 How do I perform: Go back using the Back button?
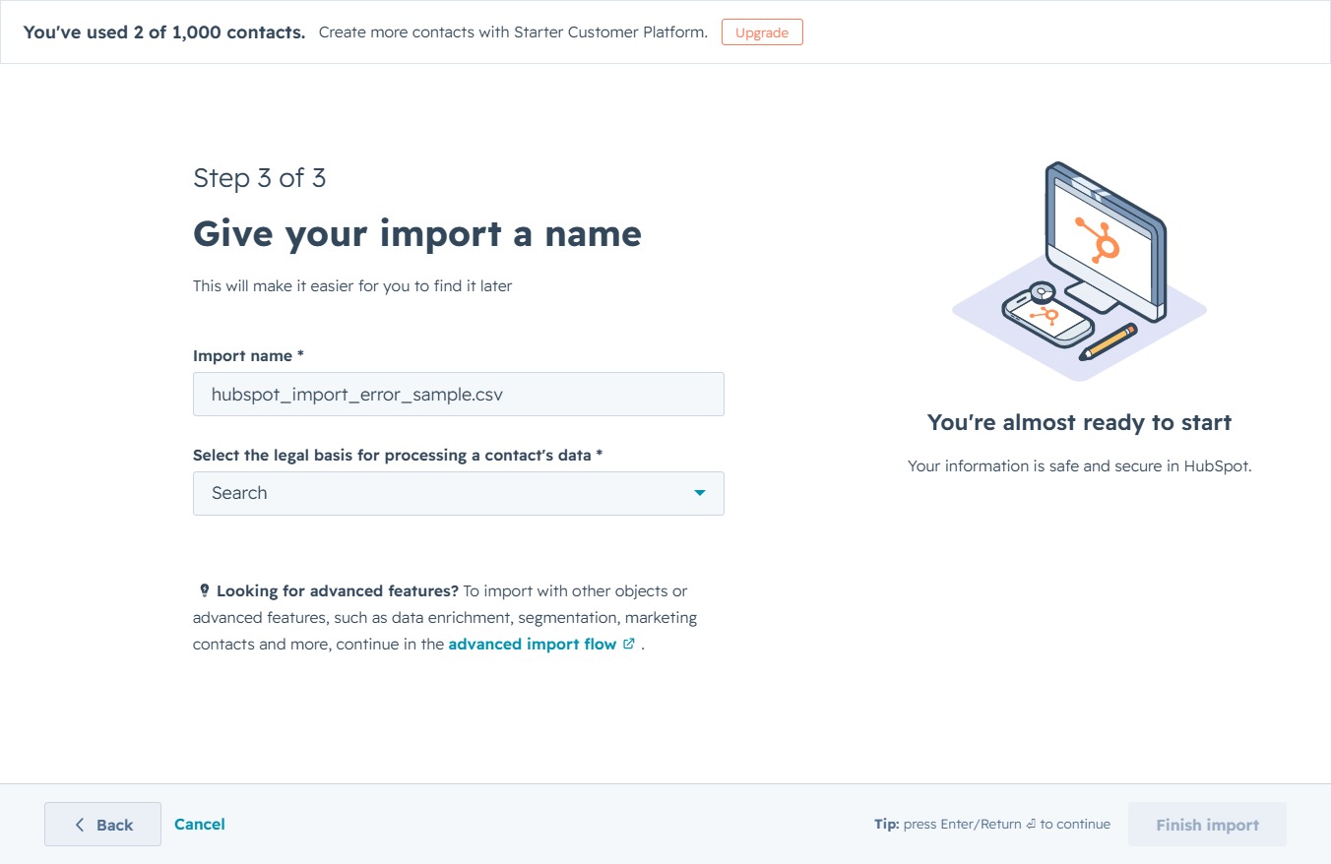[102, 825]
